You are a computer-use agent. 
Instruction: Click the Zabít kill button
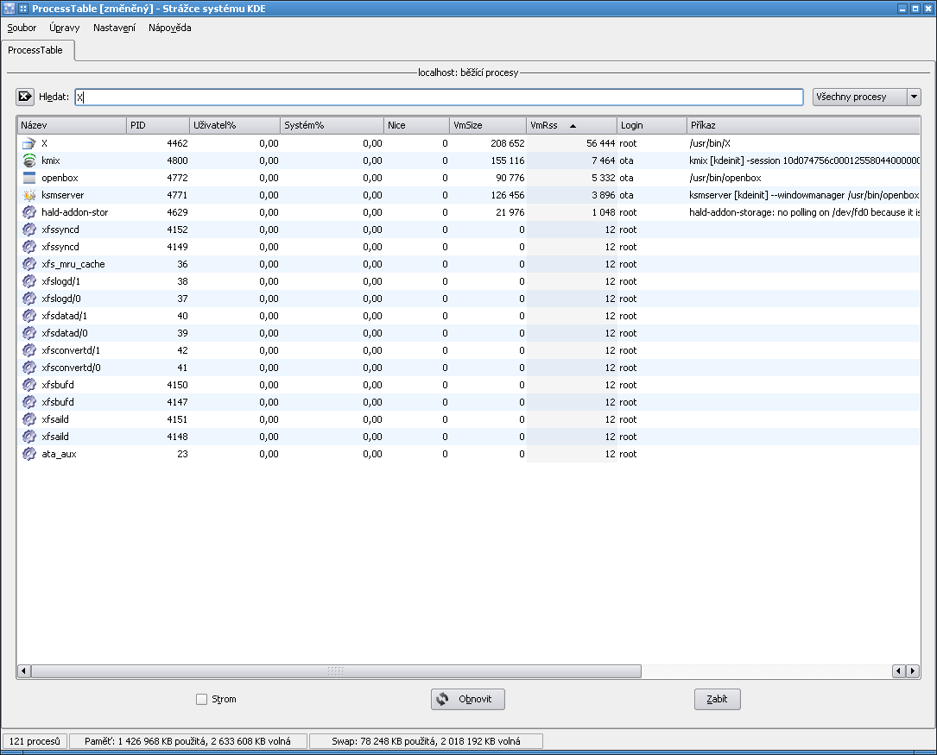717,700
